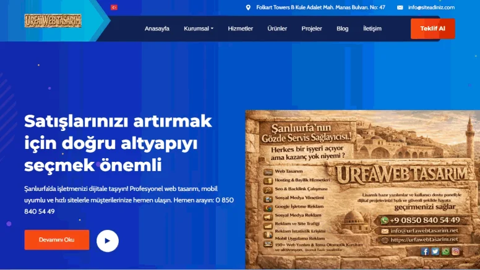Click the envelope email icon in top bar
480x270 pixels.
click(x=400, y=7)
